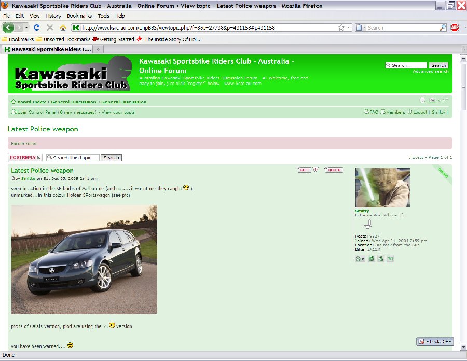This screenshot has width=467, height=361.
Task: Click the Firefox reload page icon
Action: pos(36,27)
